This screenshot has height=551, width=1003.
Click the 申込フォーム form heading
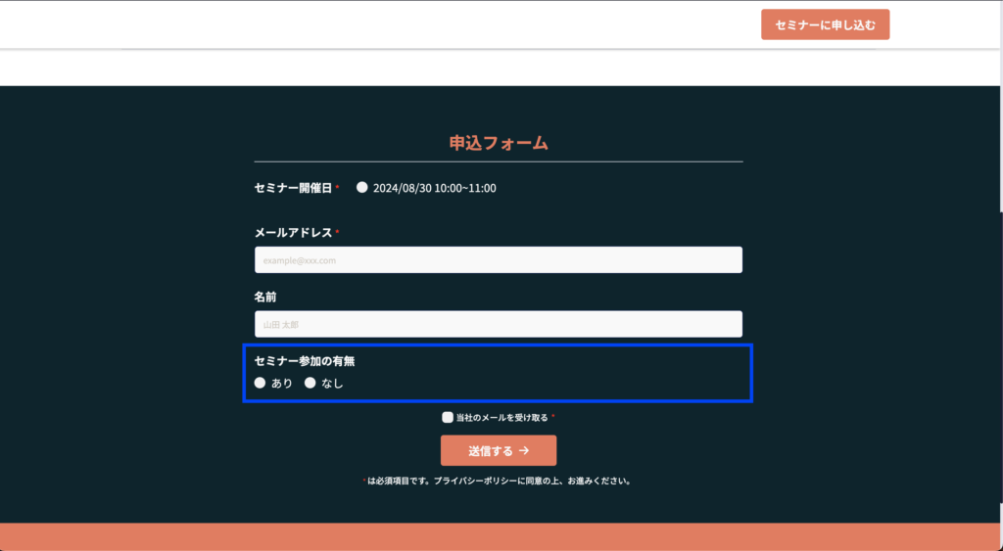point(498,143)
